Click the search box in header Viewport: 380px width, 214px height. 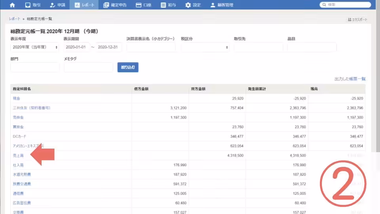348,5
